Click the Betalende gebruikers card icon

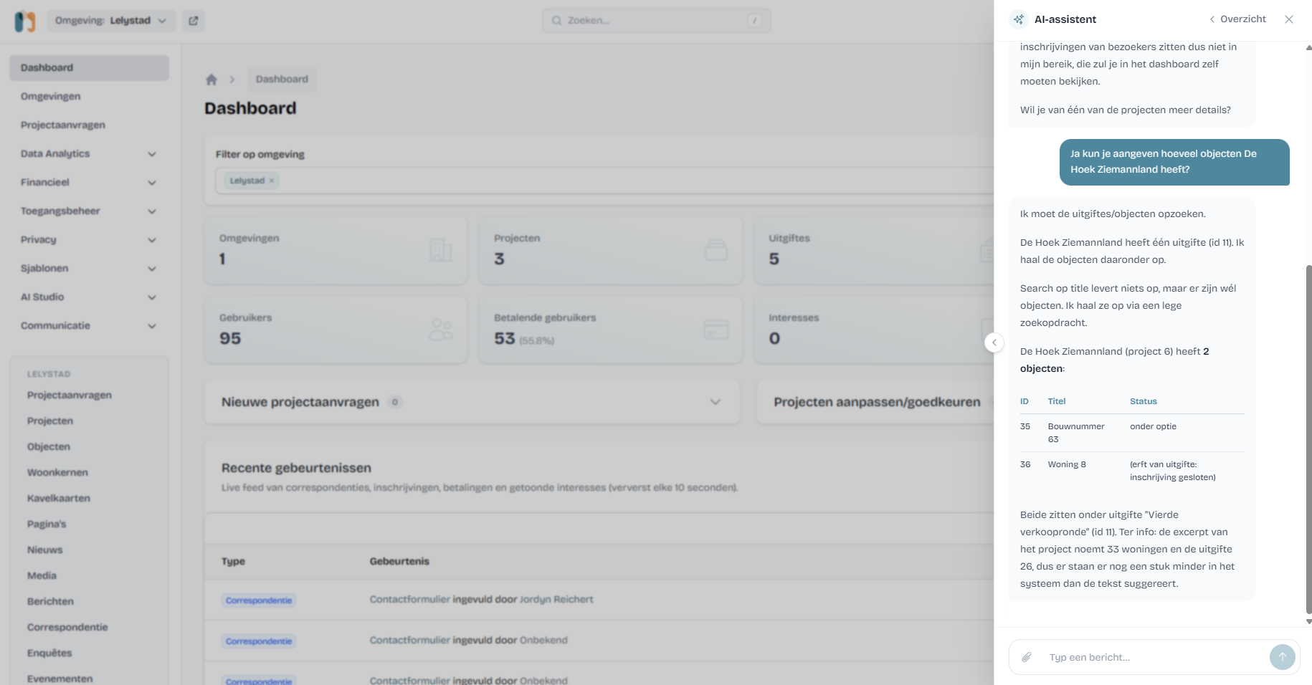[x=716, y=330]
